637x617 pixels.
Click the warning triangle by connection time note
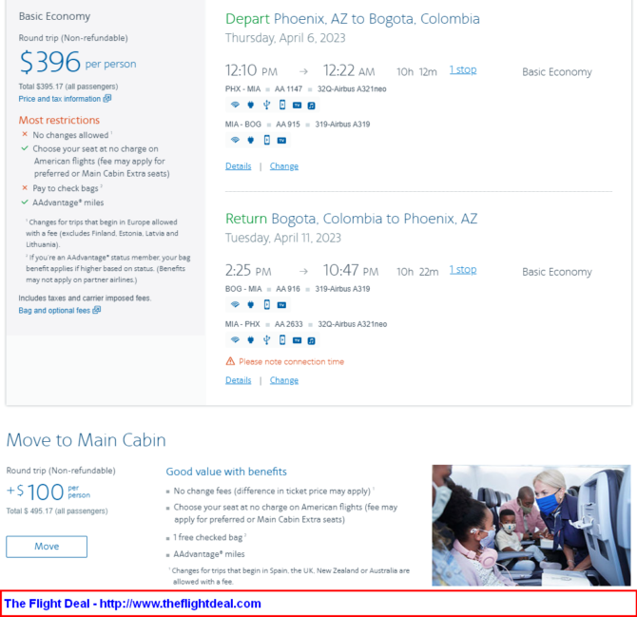click(230, 361)
